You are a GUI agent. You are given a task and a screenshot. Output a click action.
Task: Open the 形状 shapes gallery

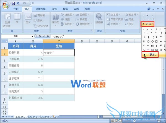(39, 20)
